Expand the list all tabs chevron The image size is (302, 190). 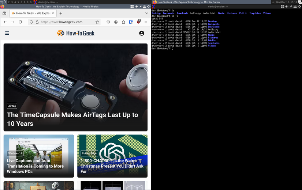click(146, 13)
